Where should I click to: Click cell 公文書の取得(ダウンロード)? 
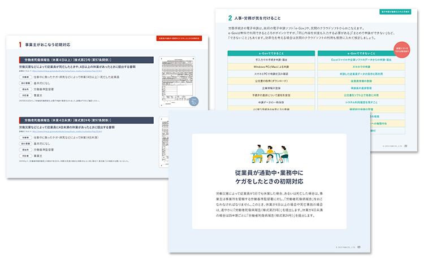pos(271,81)
